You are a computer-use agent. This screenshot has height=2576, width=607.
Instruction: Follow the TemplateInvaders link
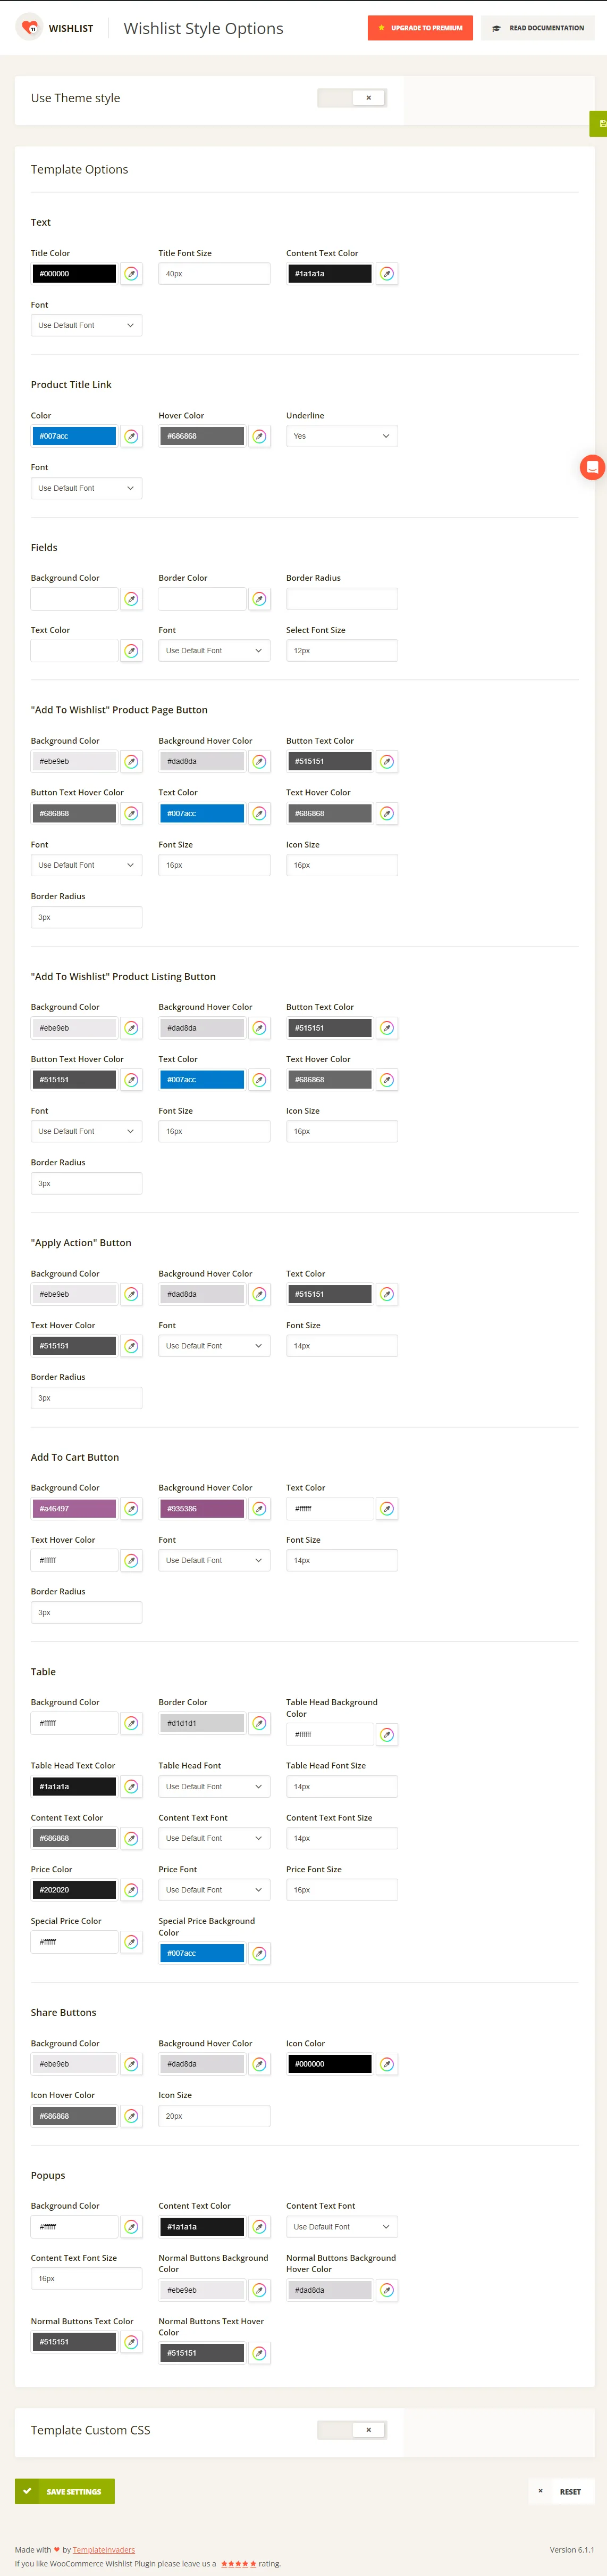104,2549
